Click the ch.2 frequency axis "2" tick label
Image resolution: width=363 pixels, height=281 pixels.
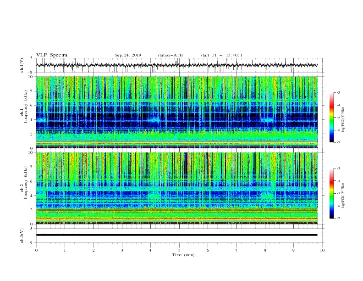(x=32, y=210)
